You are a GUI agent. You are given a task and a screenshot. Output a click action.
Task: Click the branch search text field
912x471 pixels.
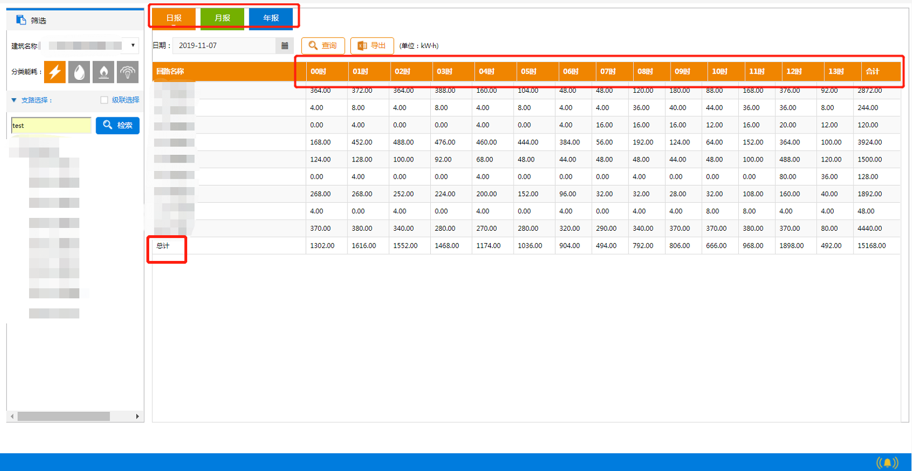tap(51, 125)
